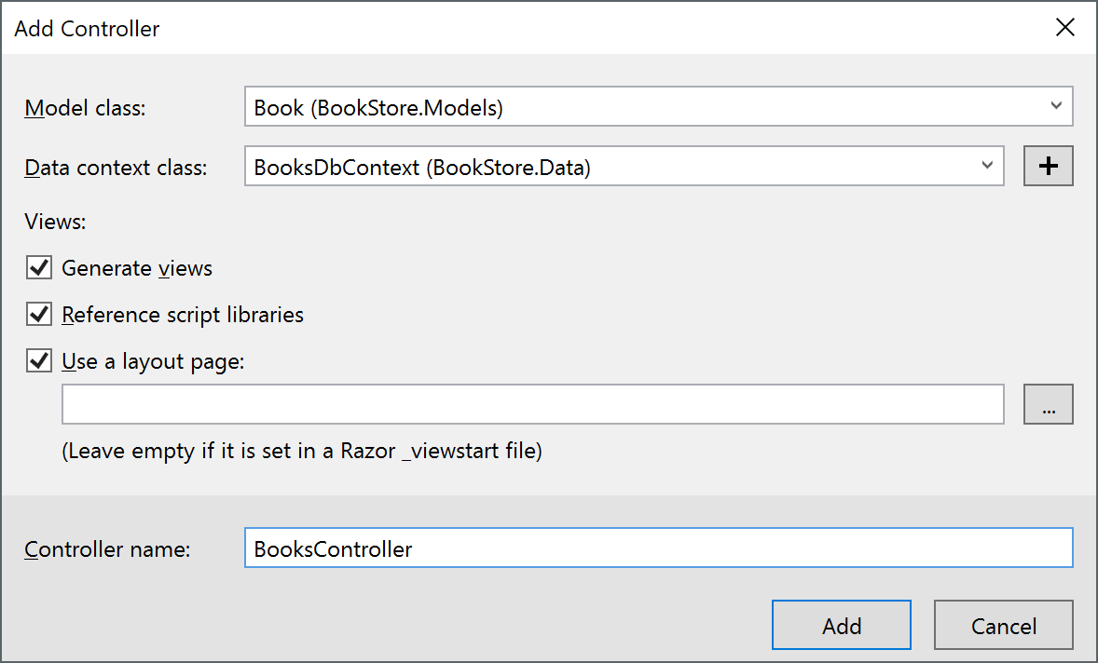Image resolution: width=1098 pixels, height=663 pixels.
Task: Click the Add Controller title bar
Action: tap(86, 29)
